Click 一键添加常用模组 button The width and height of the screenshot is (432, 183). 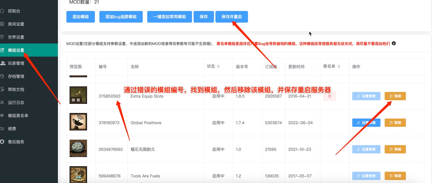tap(170, 17)
